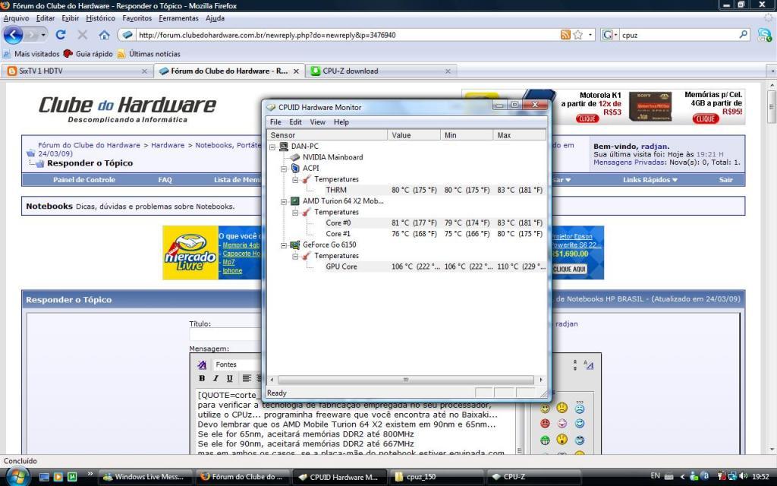
Task: Open the FAQ forum link
Action: click(165, 180)
